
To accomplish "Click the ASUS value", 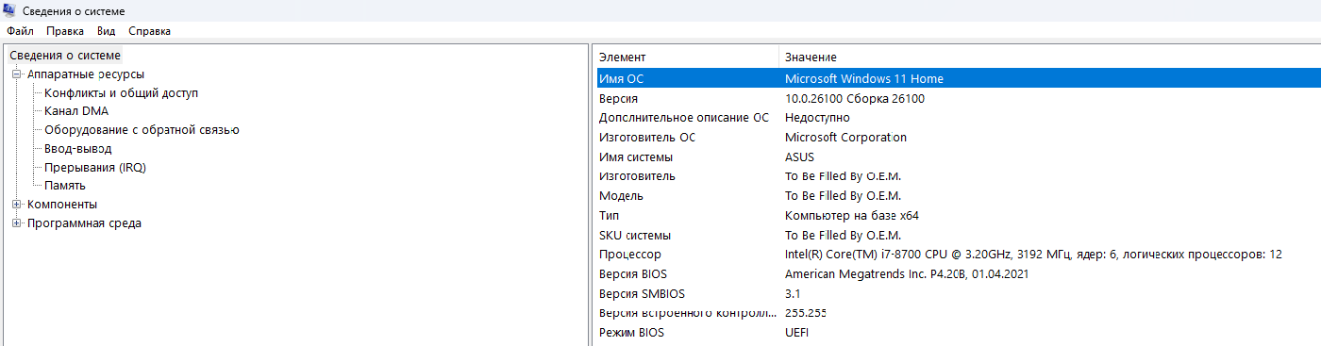I will (799, 157).
